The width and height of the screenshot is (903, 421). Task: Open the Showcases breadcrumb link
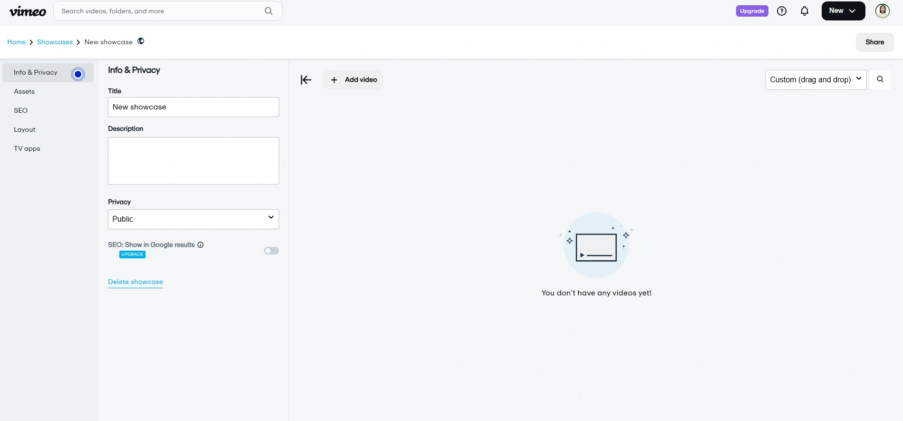pyautogui.click(x=55, y=42)
